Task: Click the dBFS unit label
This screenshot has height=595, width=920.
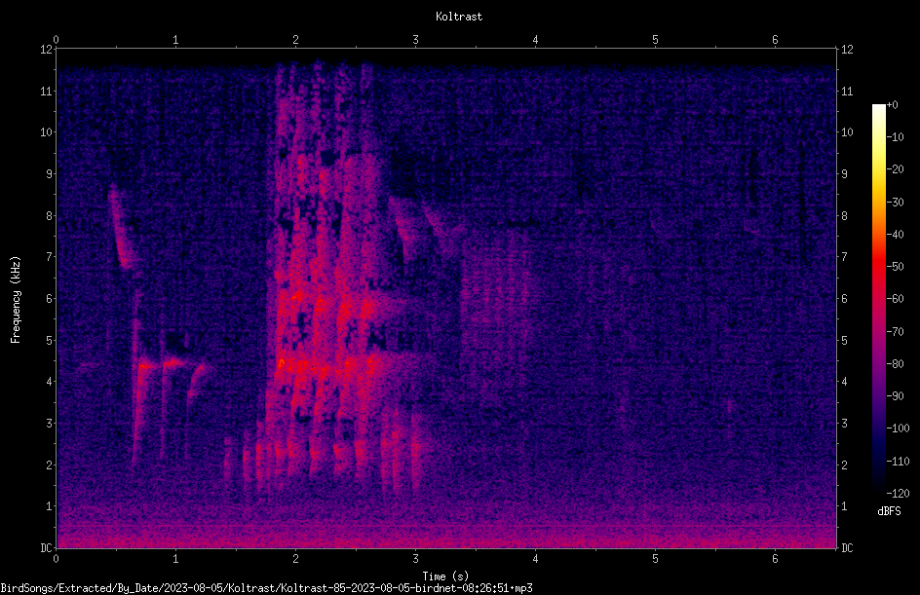Action: (x=889, y=511)
